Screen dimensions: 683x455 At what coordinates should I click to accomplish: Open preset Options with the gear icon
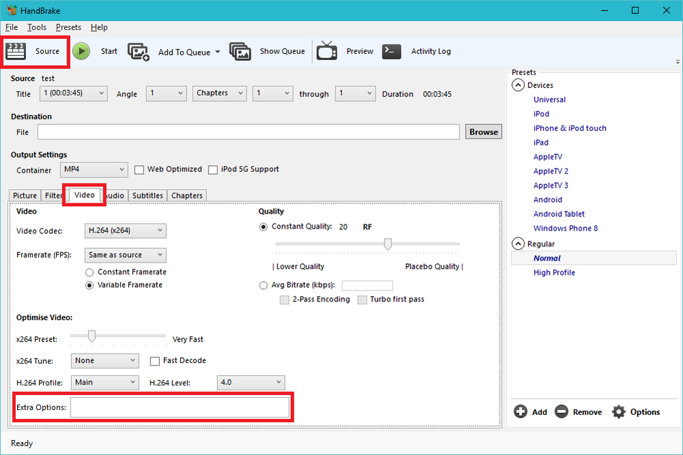[x=619, y=411]
